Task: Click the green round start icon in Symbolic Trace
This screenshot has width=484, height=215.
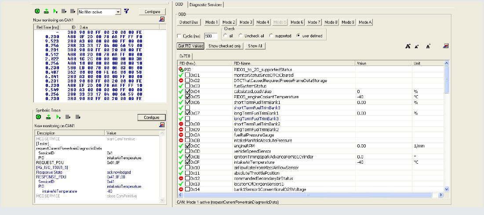Action: 38,117
